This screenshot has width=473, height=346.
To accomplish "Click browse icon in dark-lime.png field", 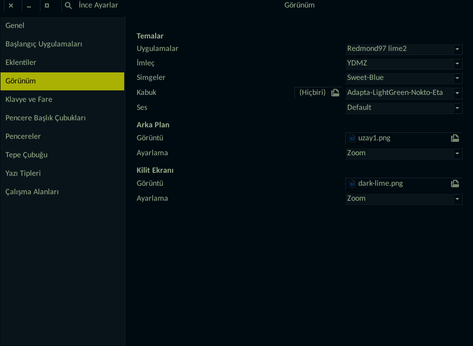I will [455, 184].
